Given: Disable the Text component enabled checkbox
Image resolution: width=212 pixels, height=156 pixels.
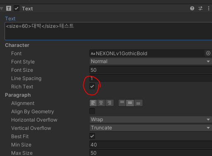Looking at the screenshot, I should point(17,8).
